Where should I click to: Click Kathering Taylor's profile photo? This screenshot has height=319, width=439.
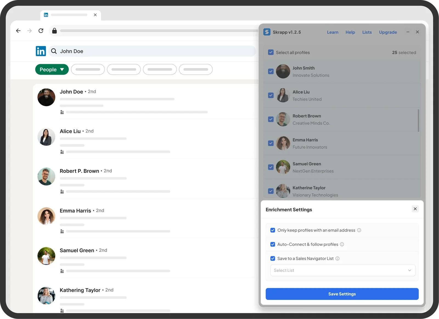click(46, 296)
